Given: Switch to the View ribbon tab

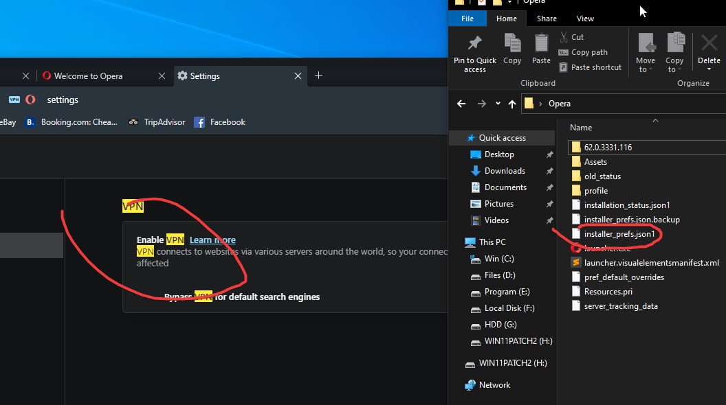Looking at the screenshot, I should tap(585, 19).
